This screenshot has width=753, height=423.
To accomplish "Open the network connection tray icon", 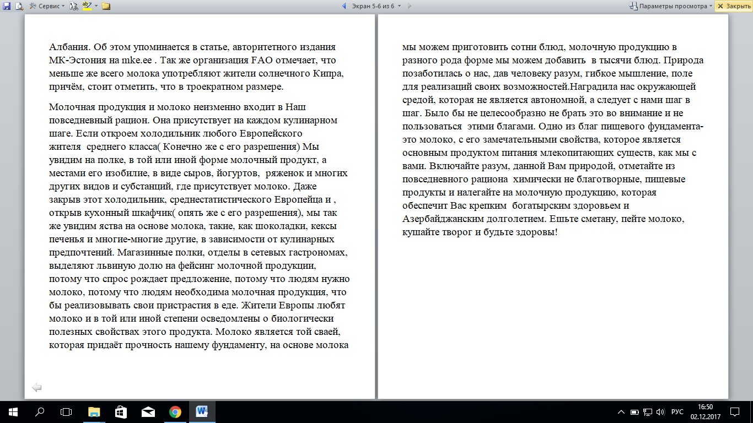I will click(x=648, y=412).
